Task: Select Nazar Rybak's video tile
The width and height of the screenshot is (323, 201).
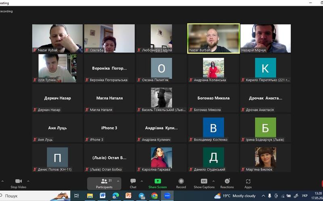Action: [x=57, y=38]
